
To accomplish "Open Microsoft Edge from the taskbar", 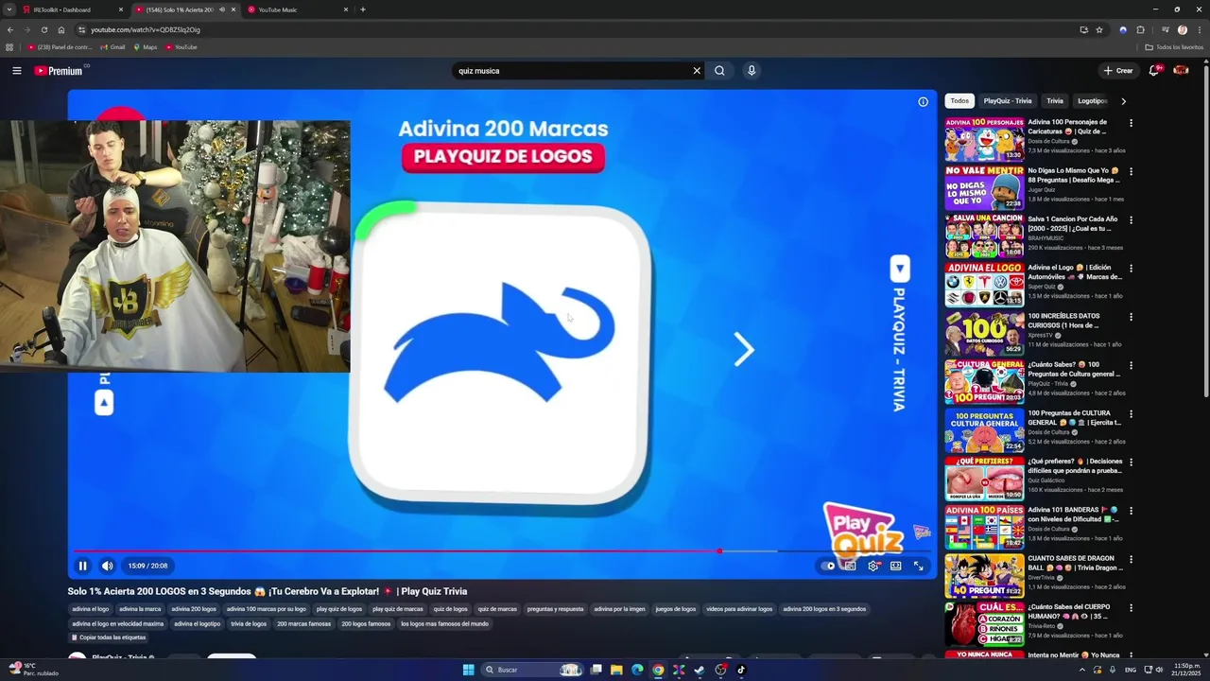I will (637, 670).
